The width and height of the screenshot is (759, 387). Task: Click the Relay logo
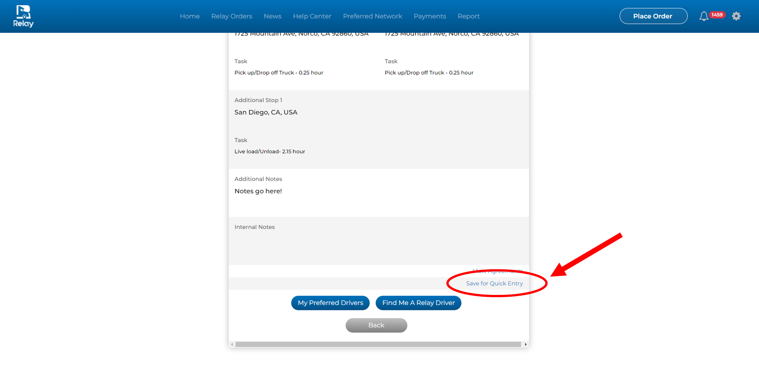[23, 16]
